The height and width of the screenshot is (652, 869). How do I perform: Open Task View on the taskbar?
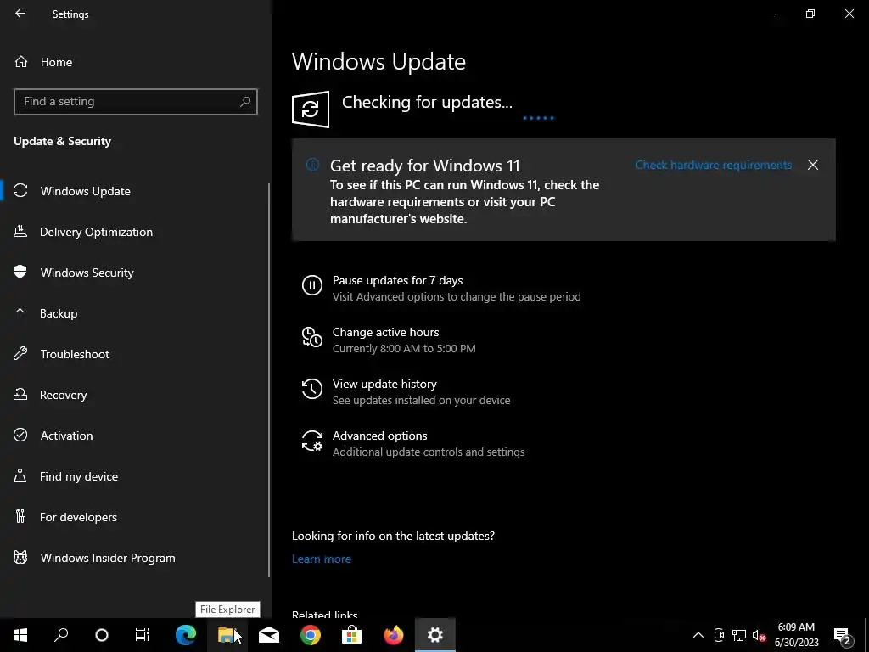(143, 635)
